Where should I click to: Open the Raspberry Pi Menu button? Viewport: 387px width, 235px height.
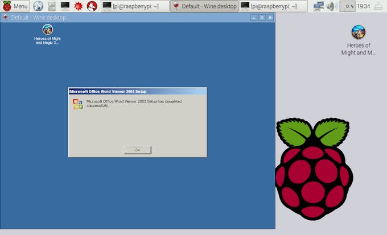tap(15, 6)
